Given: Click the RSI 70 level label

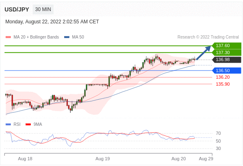Looking at the screenshot, I should click(x=218, y=133).
